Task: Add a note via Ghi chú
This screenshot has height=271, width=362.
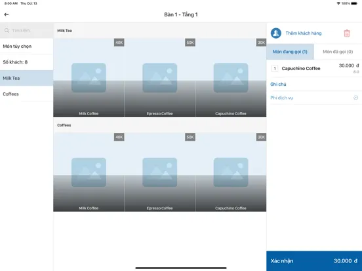Action: pos(278,84)
